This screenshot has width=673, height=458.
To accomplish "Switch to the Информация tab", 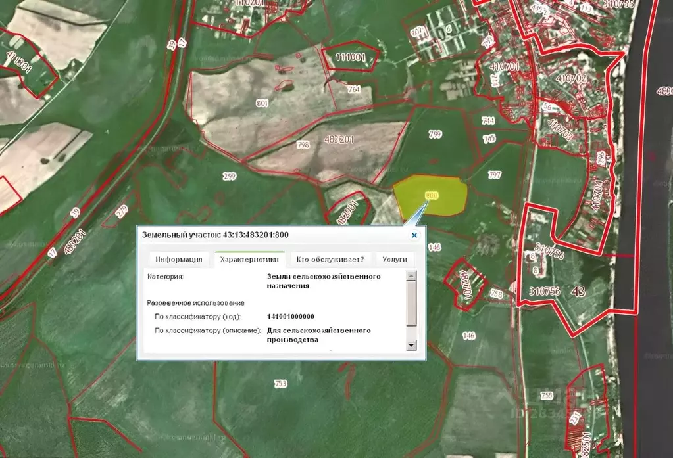I will coord(179,259).
